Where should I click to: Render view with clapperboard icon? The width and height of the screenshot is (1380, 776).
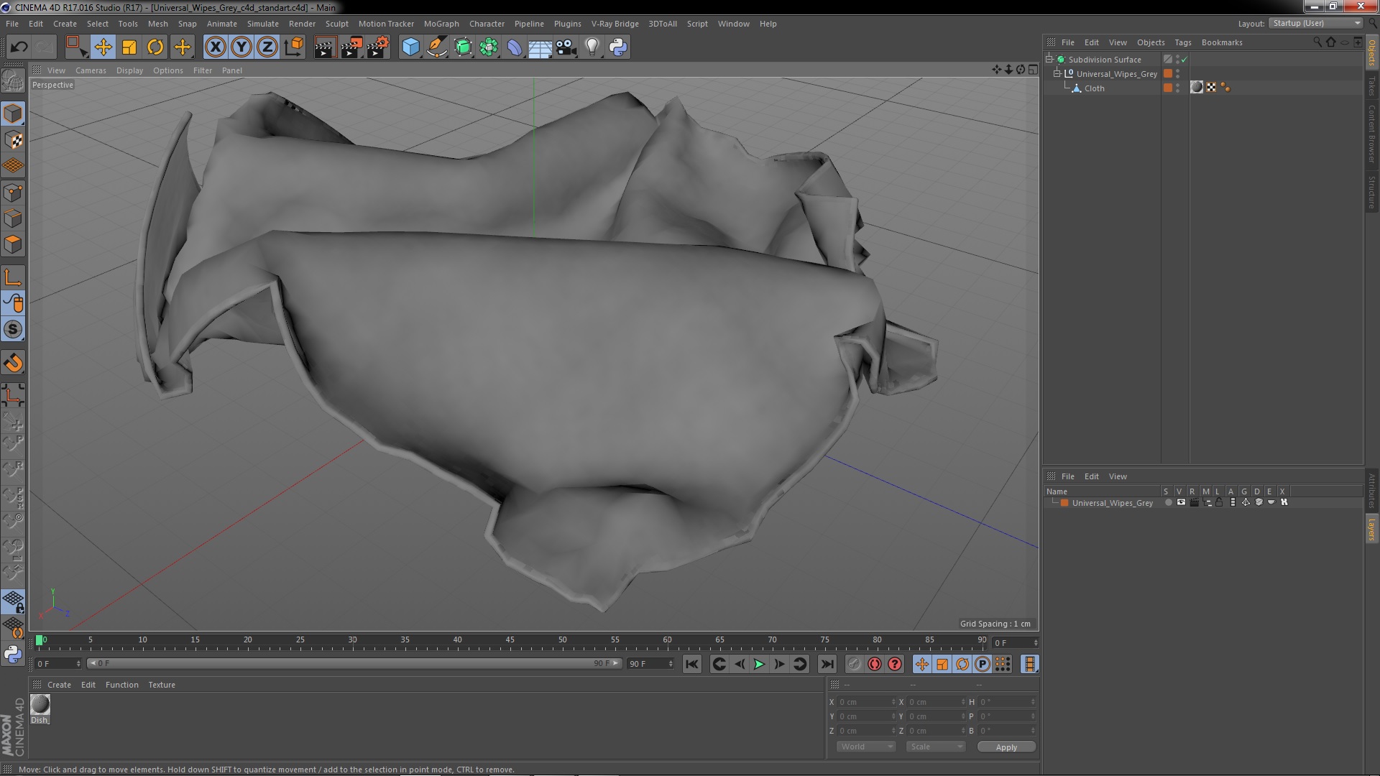point(325,47)
